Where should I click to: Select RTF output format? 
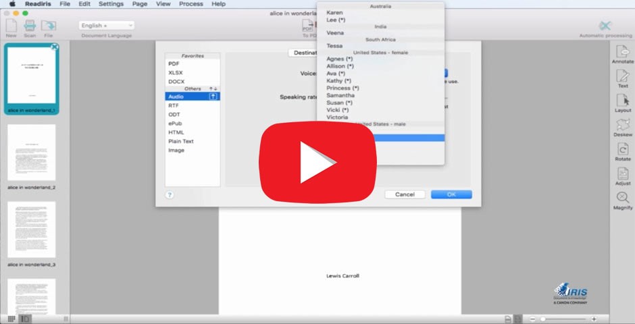click(x=193, y=105)
